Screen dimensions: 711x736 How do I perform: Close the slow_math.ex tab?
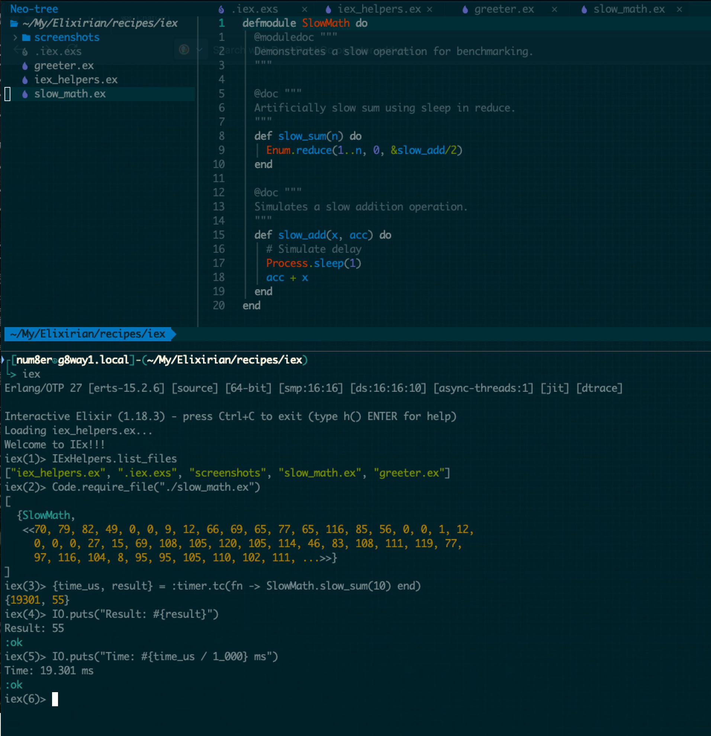(x=679, y=9)
